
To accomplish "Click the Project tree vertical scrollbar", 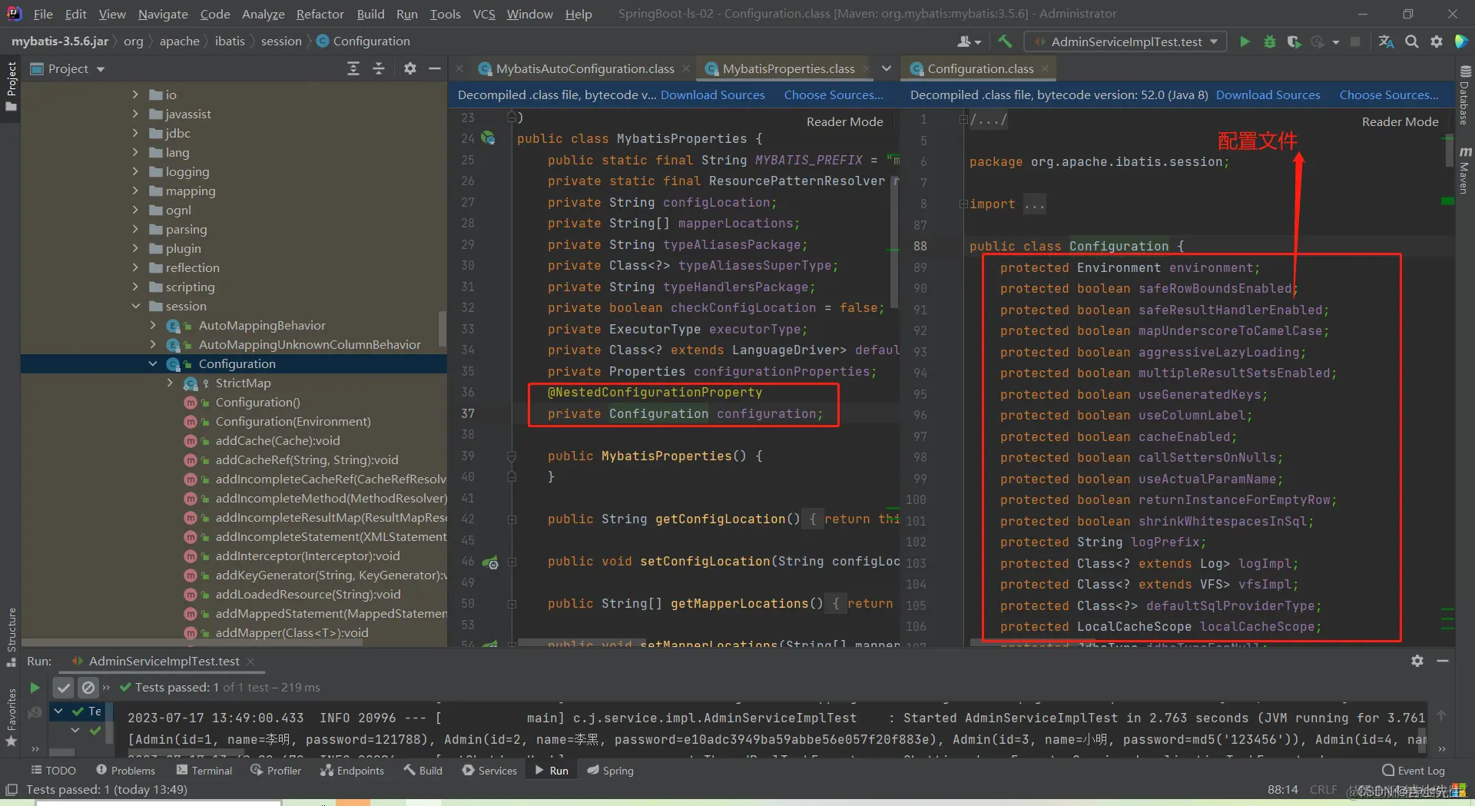I will tap(442, 328).
